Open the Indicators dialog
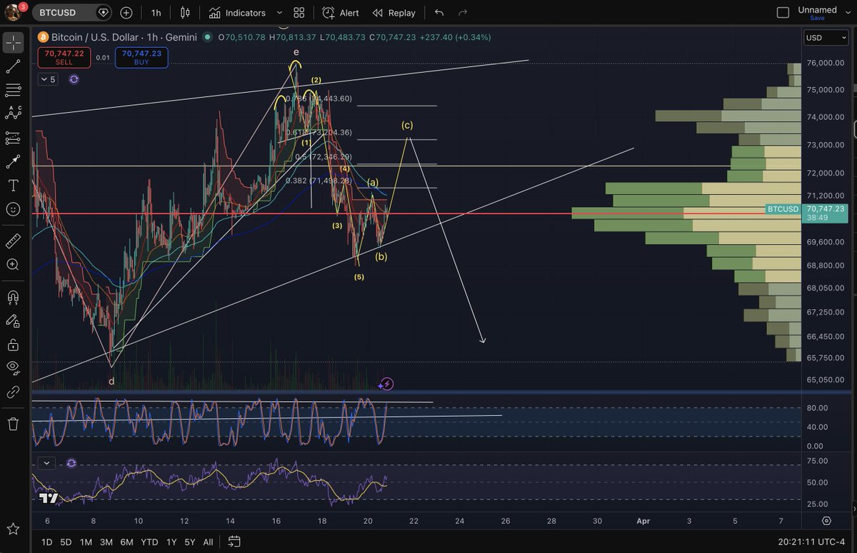 (x=237, y=13)
